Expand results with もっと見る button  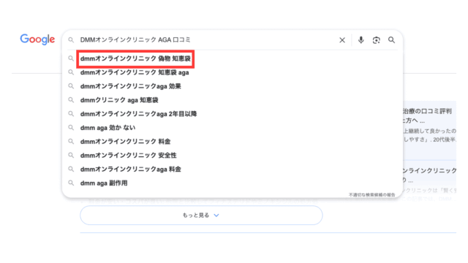point(201,216)
